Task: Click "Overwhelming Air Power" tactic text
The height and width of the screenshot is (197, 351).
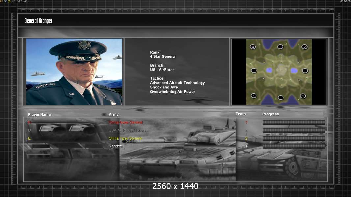Action: point(173,92)
